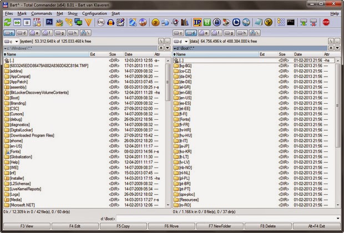Launch UltraEdit via the UE icon
344x233 pixels.
269,22
